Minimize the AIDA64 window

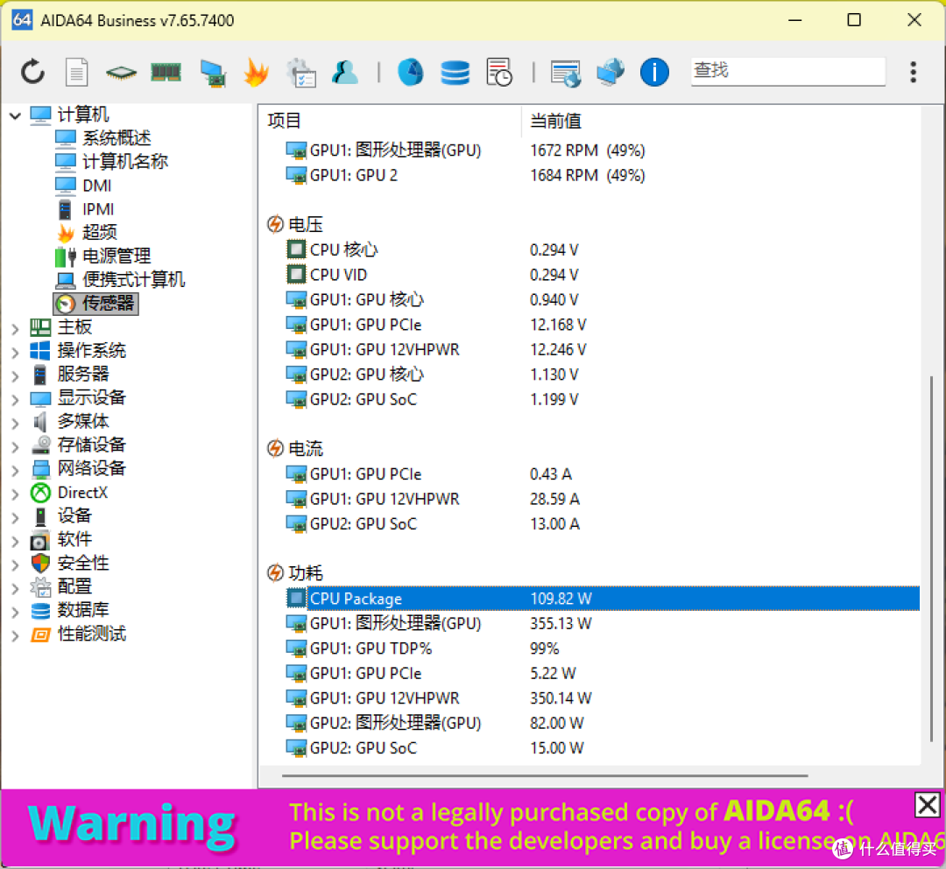pyautogui.click(x=795, y=20)
